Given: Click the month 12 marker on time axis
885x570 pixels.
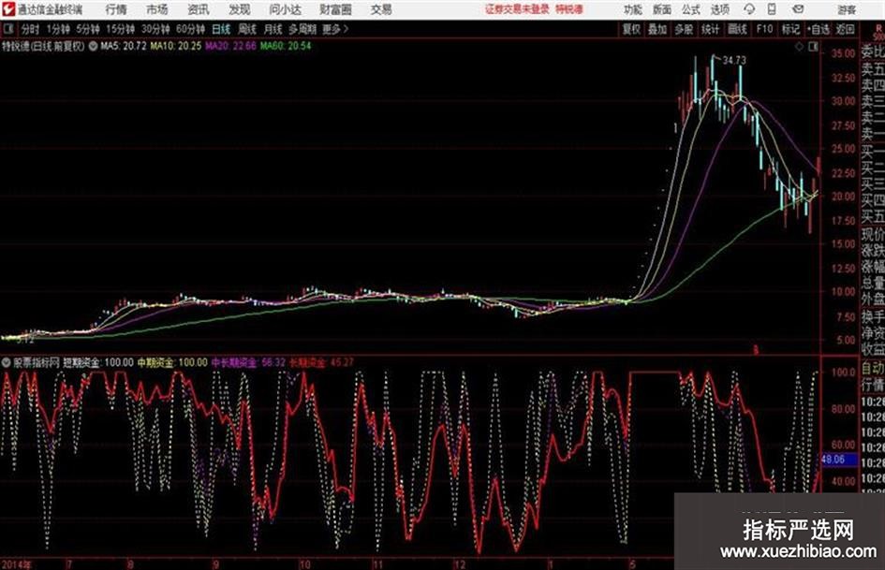Looking at the screenshot, I should pyautogui.click(x=460, y=564).
